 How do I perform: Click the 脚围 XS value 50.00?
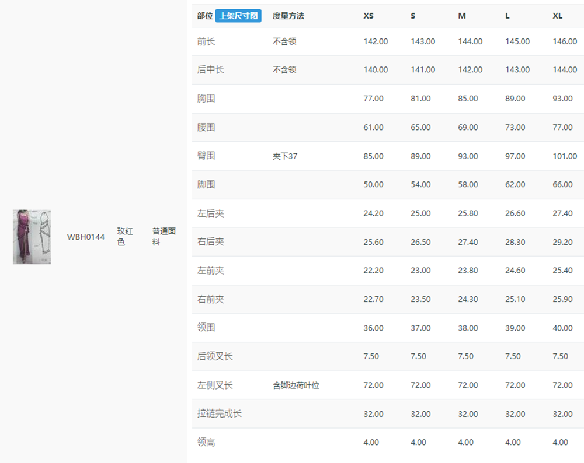[373, 184]
